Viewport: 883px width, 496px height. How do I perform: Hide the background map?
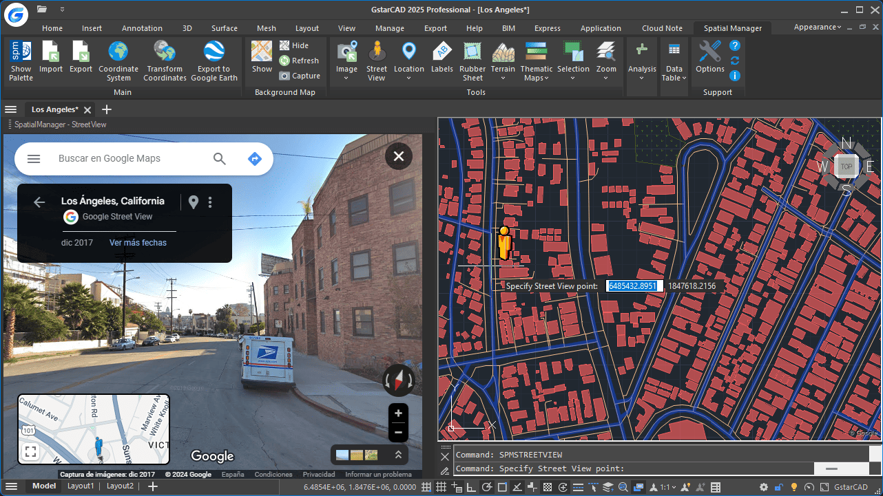coord(294,45)
